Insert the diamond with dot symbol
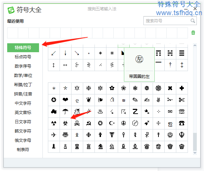The width and height of the screenshot is (204, 171). (x=100, y=53)
